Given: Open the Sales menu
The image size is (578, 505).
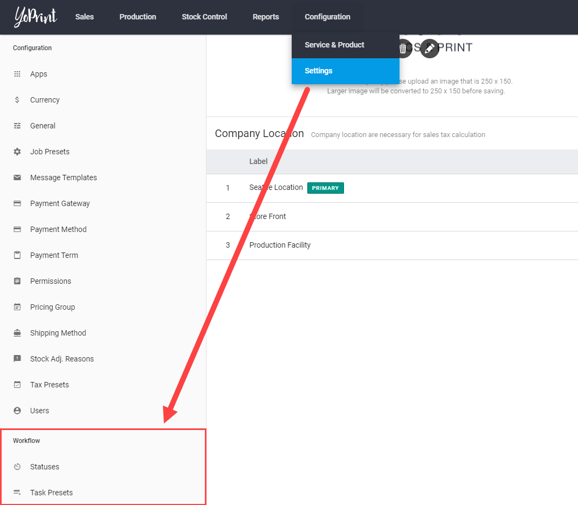Looking at the screenshot, I should pyautogui.click(x=85, y=17).
